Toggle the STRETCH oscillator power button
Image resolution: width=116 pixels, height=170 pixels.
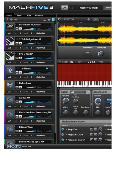(59, 19)
